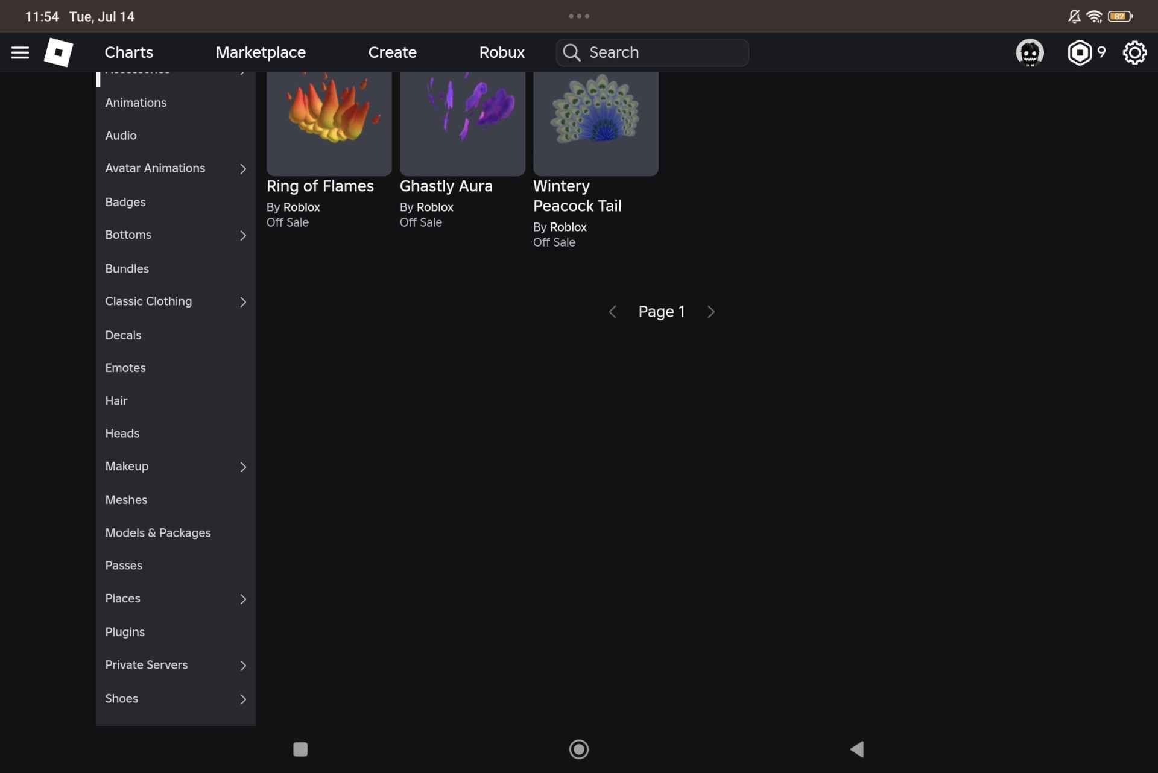Open the Ring of Flames title
Viewport: 1158px width, 773px height.
(x=320, y=186)
